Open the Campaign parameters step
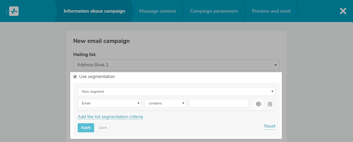This screenshot has height=142, width=353. (214, 11)
